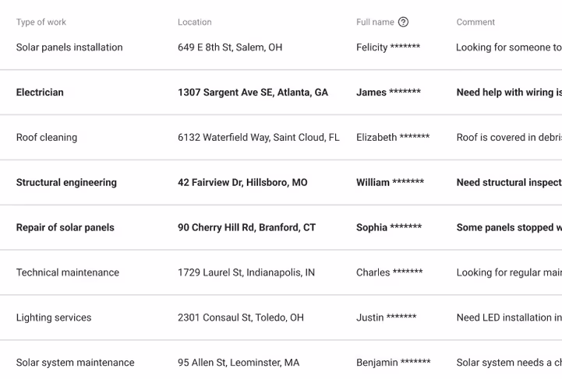Select the Structural engineering row
This screenshot has width=562, height=379.
click(66, 183)
